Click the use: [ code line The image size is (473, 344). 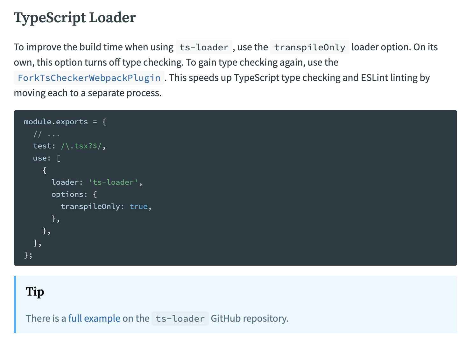tap(47, 158)
